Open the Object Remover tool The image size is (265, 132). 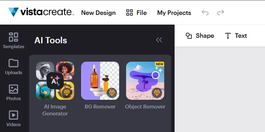pyautogui.click(x=145, y=81)
